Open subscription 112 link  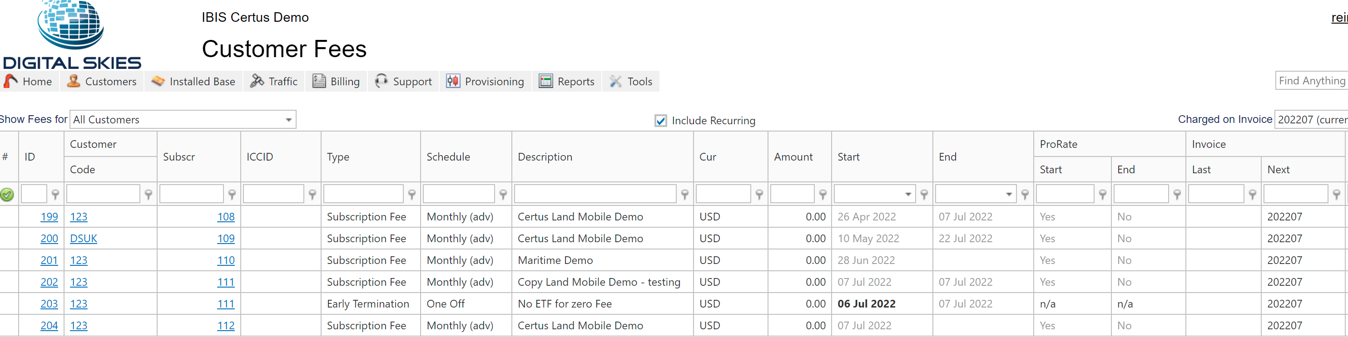pos(226,326)
